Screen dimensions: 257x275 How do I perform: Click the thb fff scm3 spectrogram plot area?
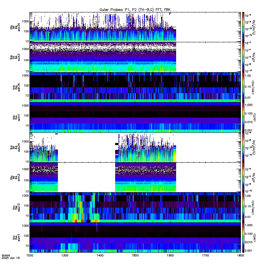tap(103, 57)
